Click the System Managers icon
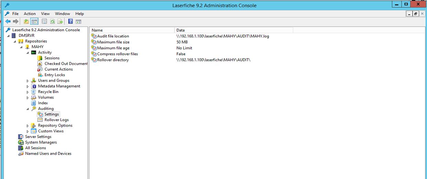The image size is (427, 179). (x=21, y=142)
